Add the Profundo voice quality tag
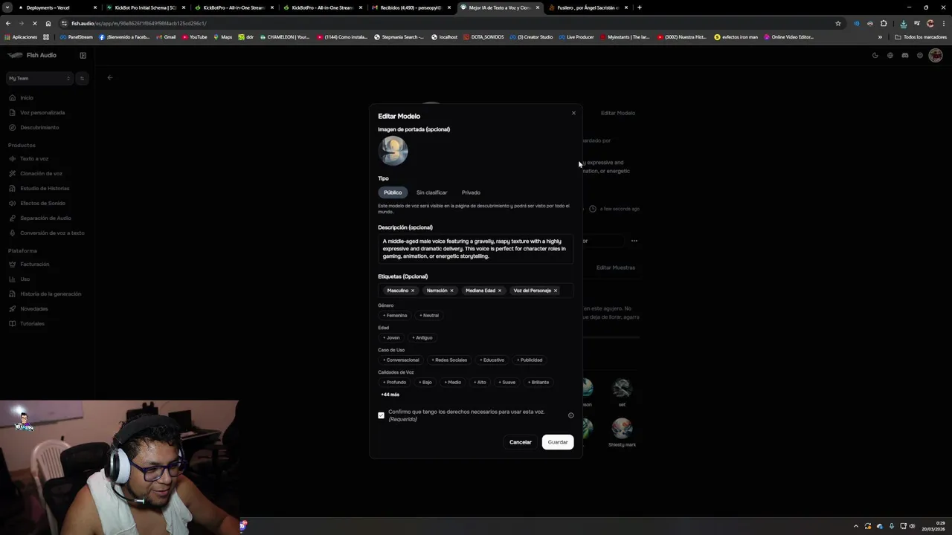 [394, 382]
